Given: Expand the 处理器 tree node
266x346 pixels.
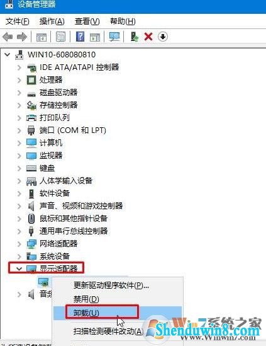Looking at the screenshot, I should [19, 80].
